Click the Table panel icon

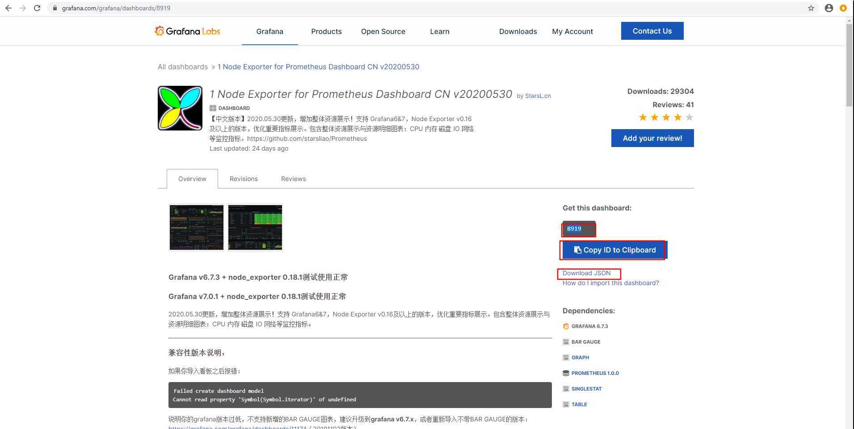coord(566,404)
